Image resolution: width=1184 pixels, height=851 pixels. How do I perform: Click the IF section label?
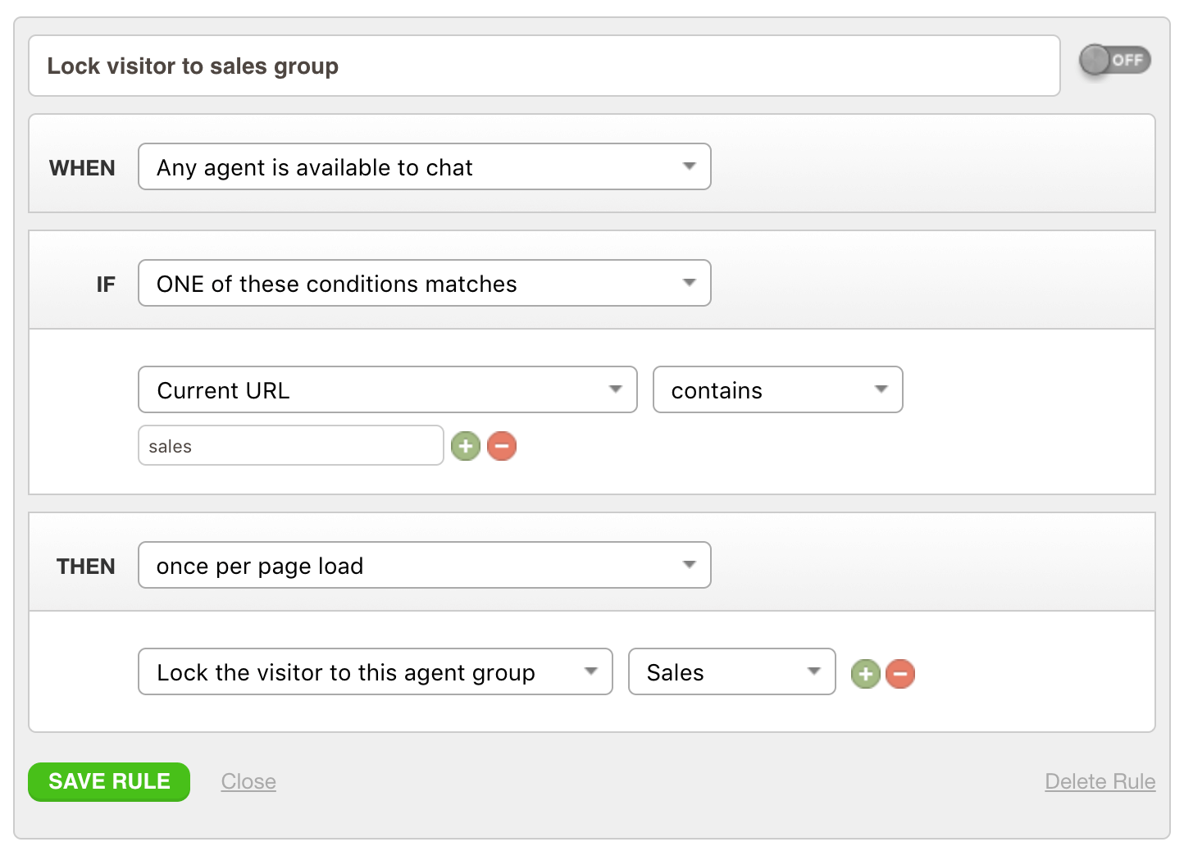[106, 284]
